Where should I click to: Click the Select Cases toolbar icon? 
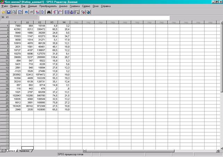click(x=77, y=12)
